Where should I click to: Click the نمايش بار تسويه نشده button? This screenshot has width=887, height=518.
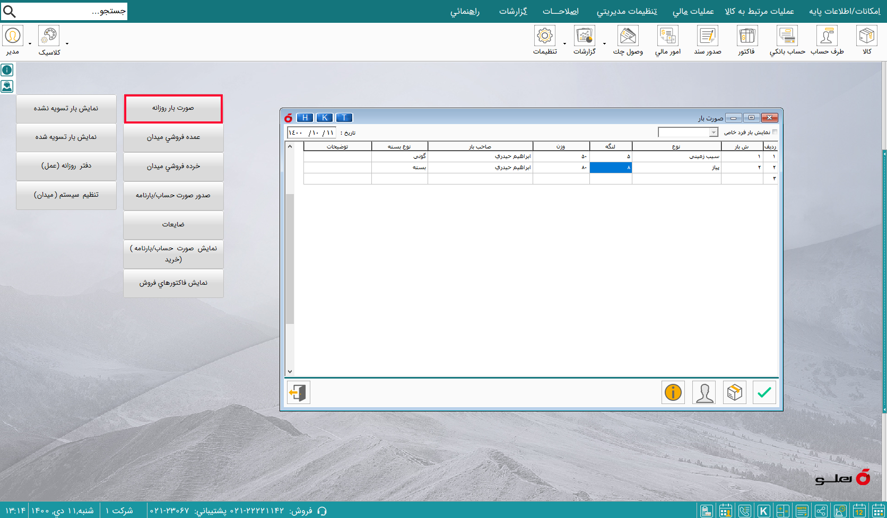(x=66, y=108)
